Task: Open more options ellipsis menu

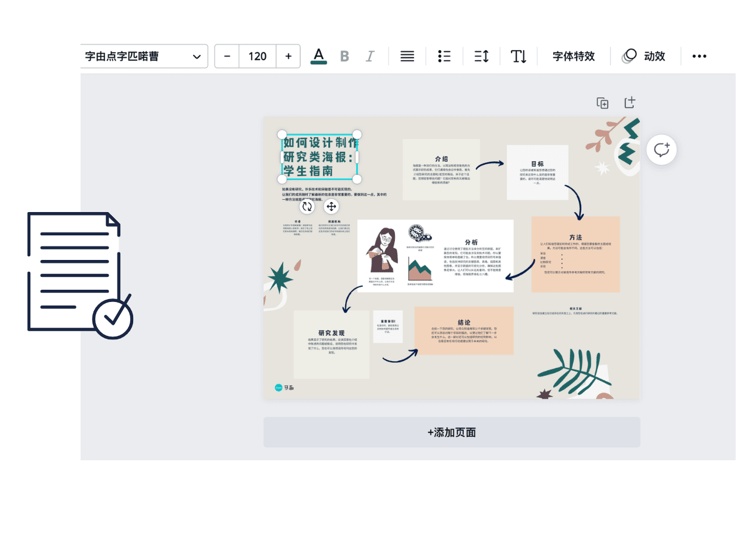Action: pos(699,56)
